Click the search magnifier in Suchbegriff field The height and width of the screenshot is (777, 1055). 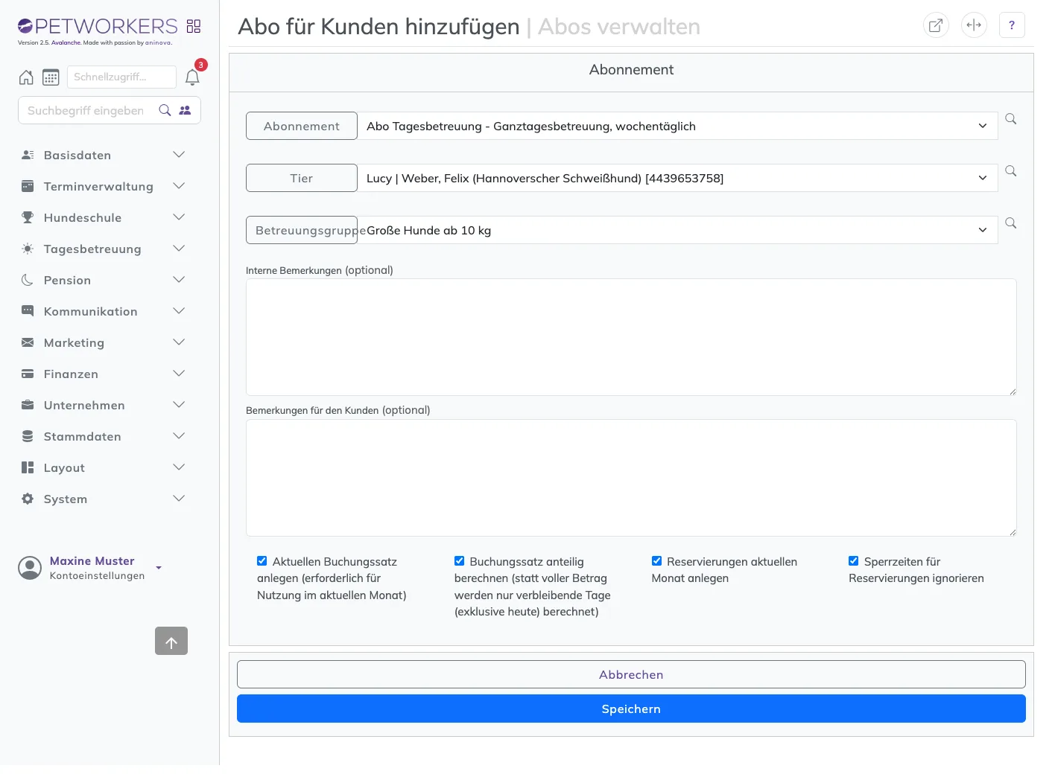165,110
